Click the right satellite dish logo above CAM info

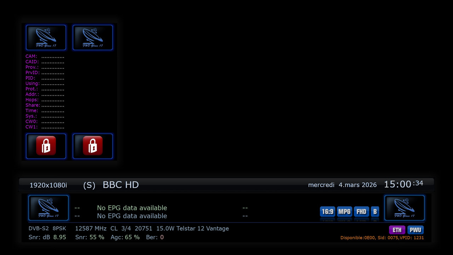point(93,38)
